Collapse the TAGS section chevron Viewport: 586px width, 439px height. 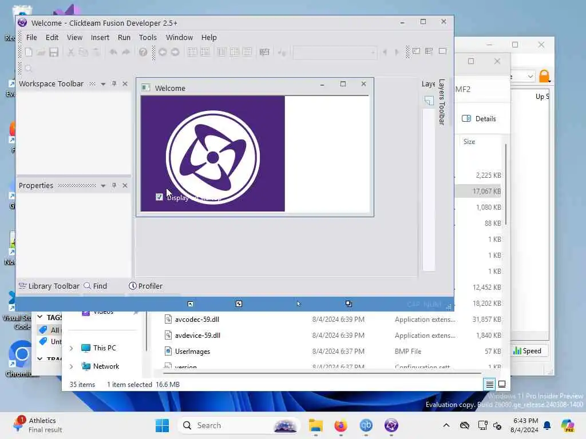point(40,317)
